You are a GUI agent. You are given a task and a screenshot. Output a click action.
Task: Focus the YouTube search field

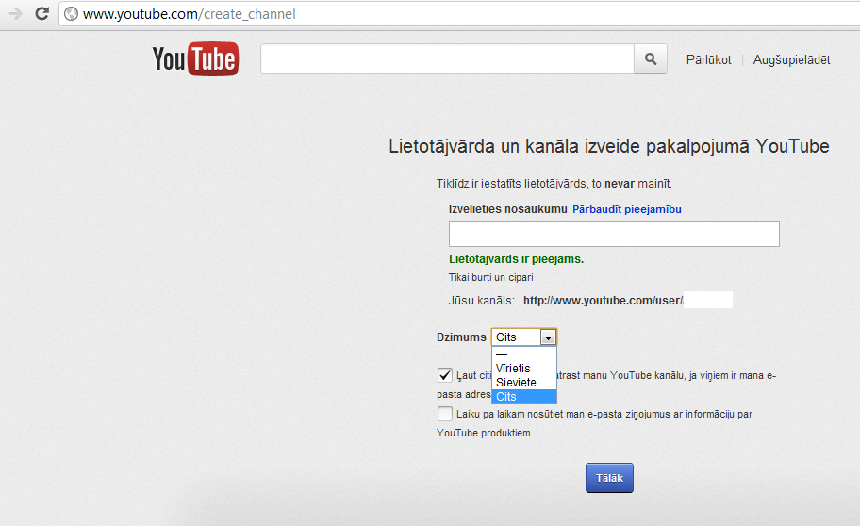[x=447, y=58]
